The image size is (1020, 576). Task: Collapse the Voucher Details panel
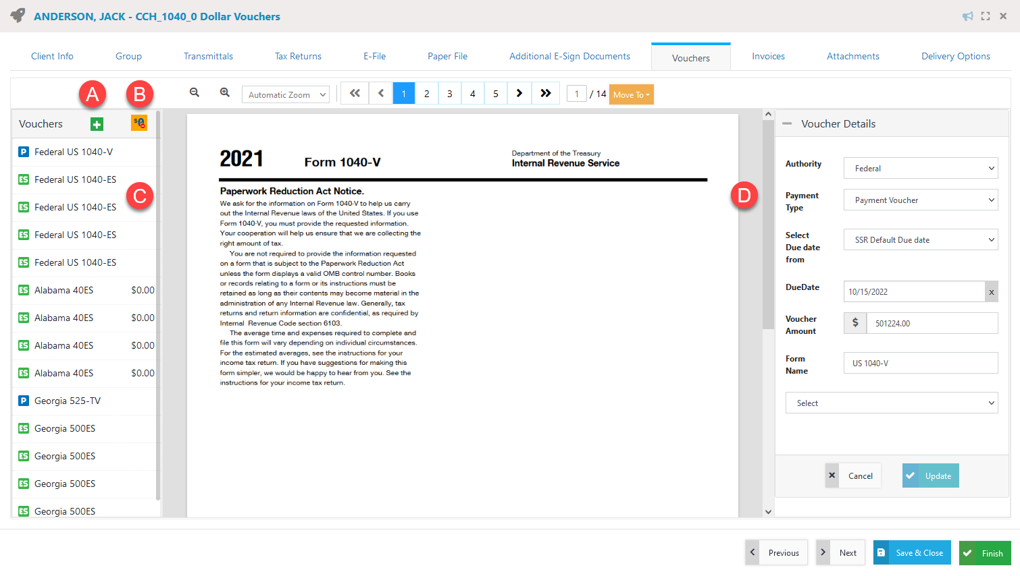click(x=786, y=123)
